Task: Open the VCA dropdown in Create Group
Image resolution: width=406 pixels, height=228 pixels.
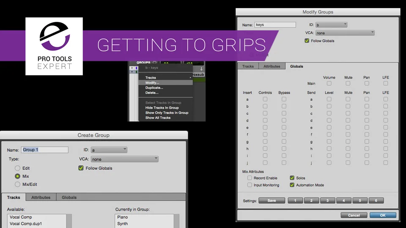Action: [x=124, y=159]
